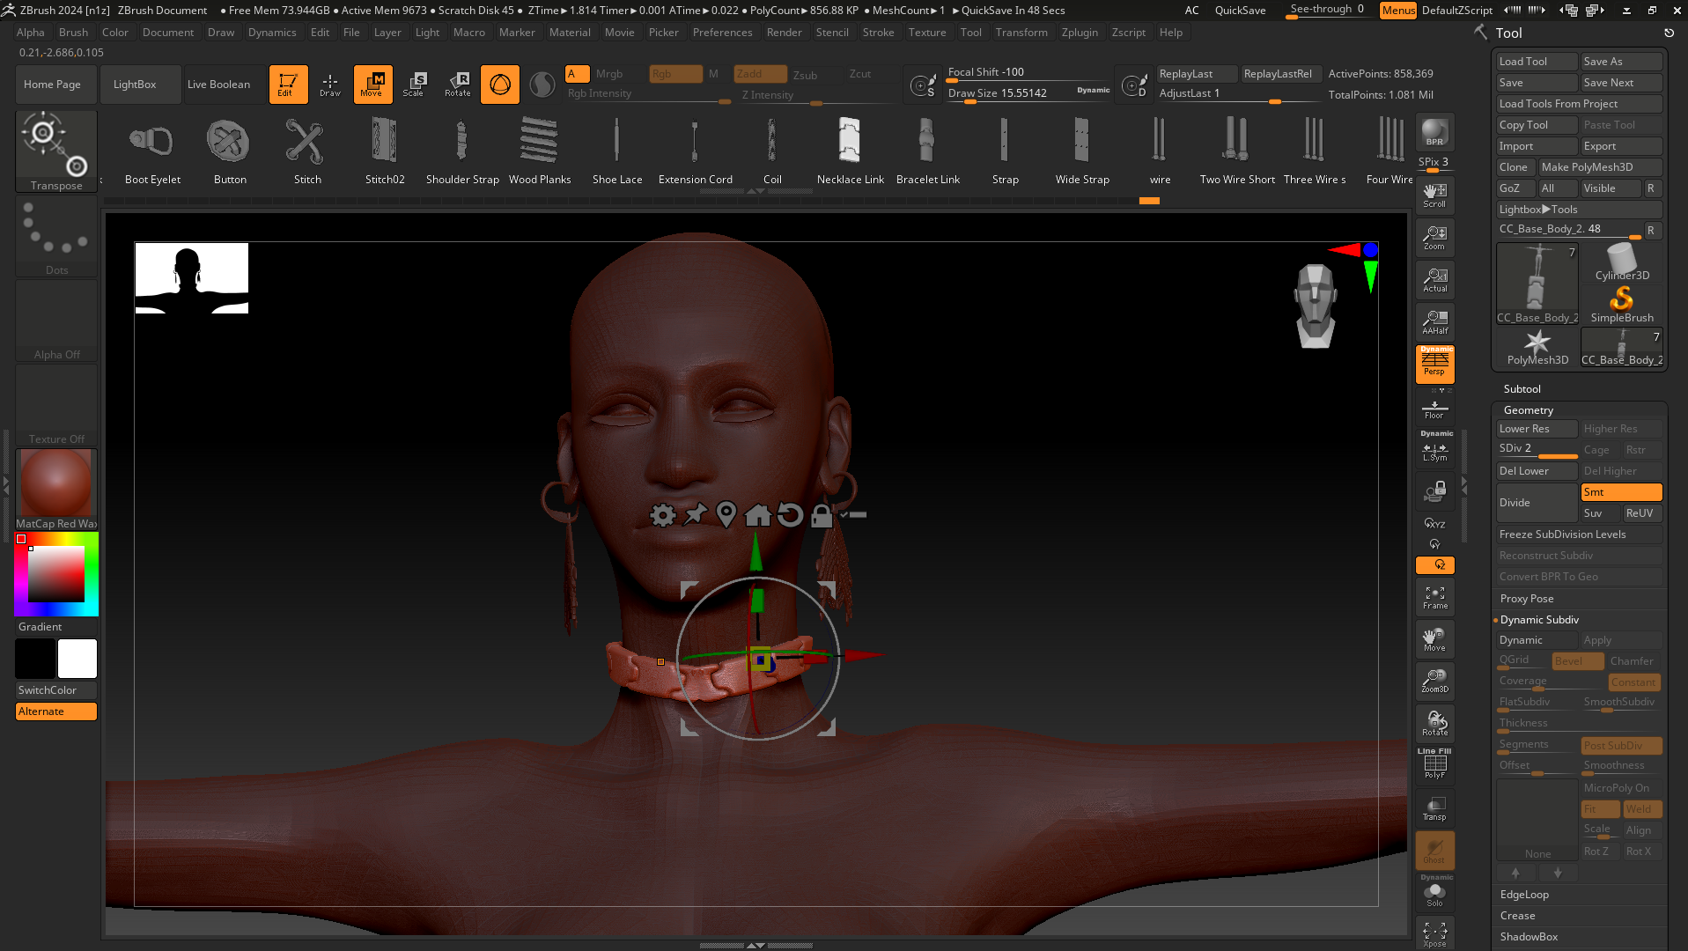Collapse the Geometry section
The height and width of the screenshot is (951, 1688).
click(x=1528, y=410)
